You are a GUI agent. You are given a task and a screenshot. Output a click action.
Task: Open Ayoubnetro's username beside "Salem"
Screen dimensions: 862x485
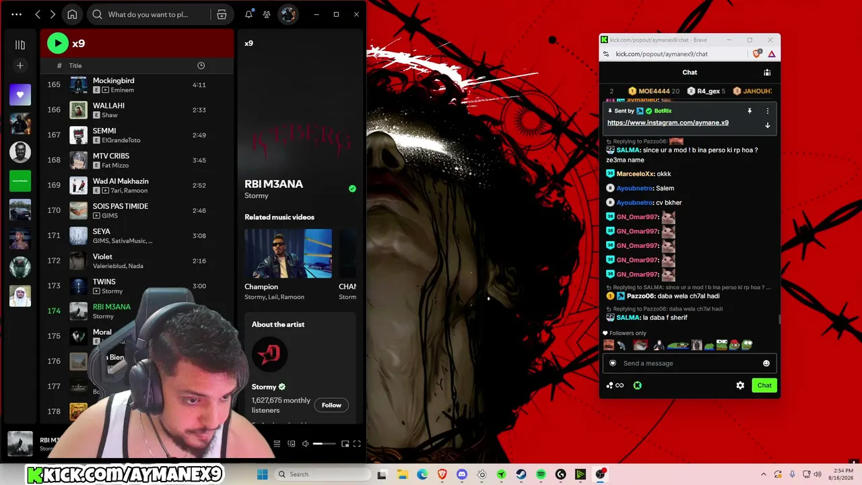[635, 188]
